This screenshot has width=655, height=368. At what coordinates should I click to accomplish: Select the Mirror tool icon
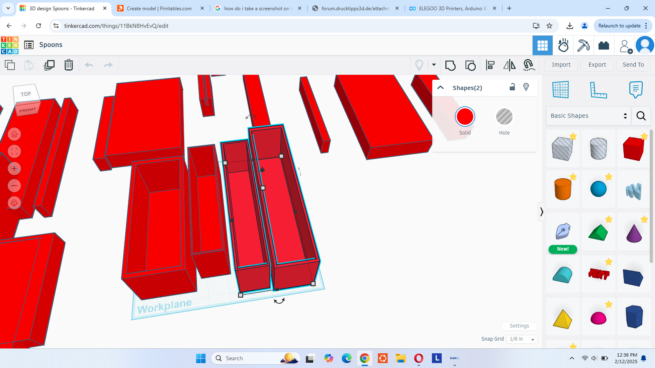(x=510, y=65)
